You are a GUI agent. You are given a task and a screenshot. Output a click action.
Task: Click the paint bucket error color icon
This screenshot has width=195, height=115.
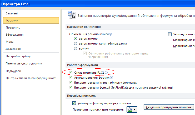coord(130,109)
